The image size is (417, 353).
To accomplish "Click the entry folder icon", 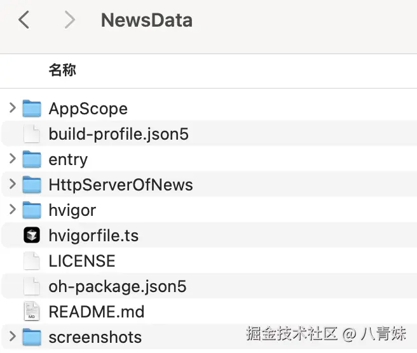I will (32, 159).
